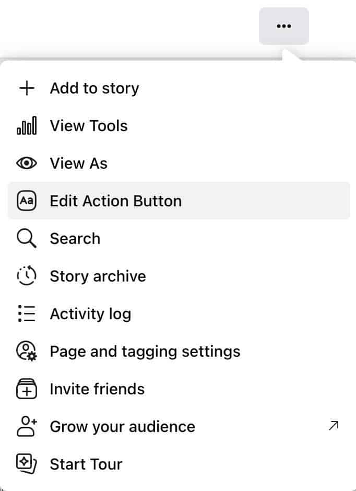The image size is (356, 491).
Task: Click the clock icon for Story archive
Action: click(x=27, y=276)
